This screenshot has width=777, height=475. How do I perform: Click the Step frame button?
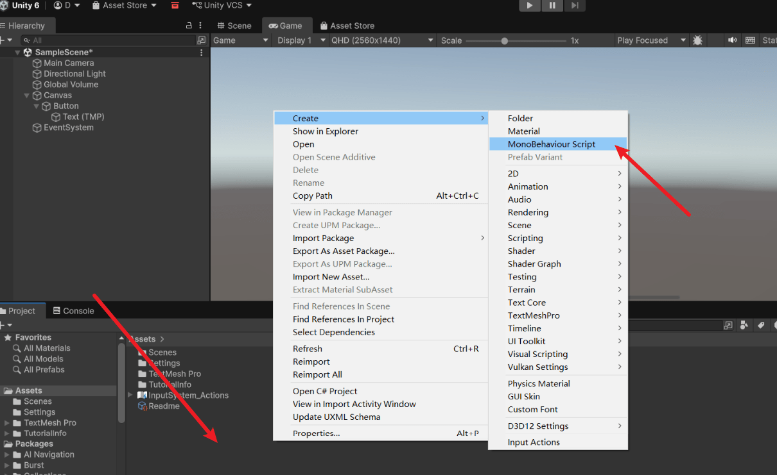[575, 5]
